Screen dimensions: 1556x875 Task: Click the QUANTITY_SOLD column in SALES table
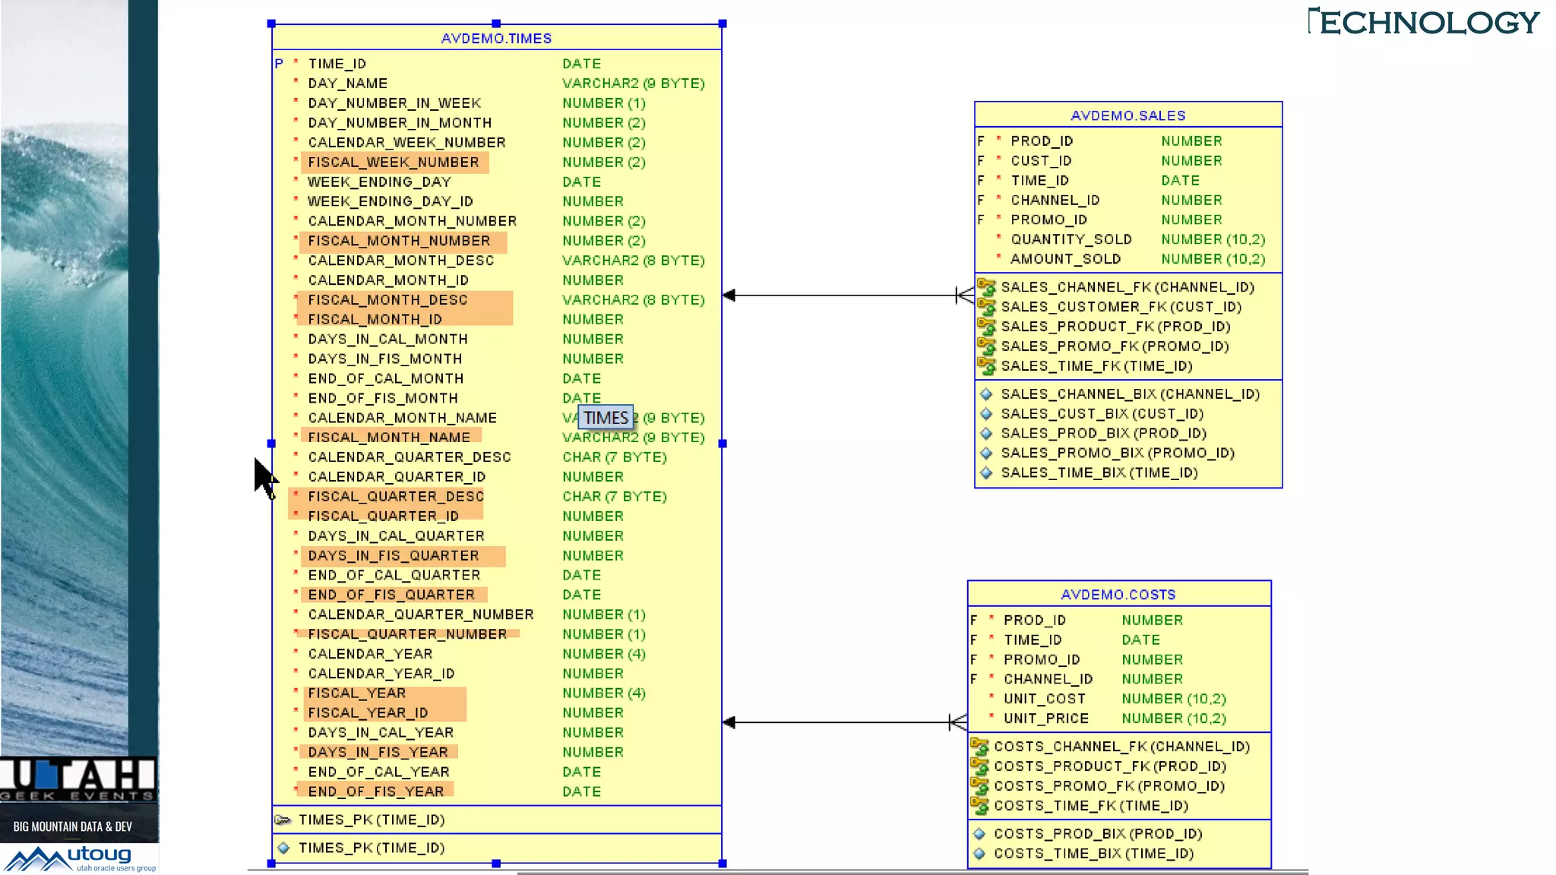1071,239
